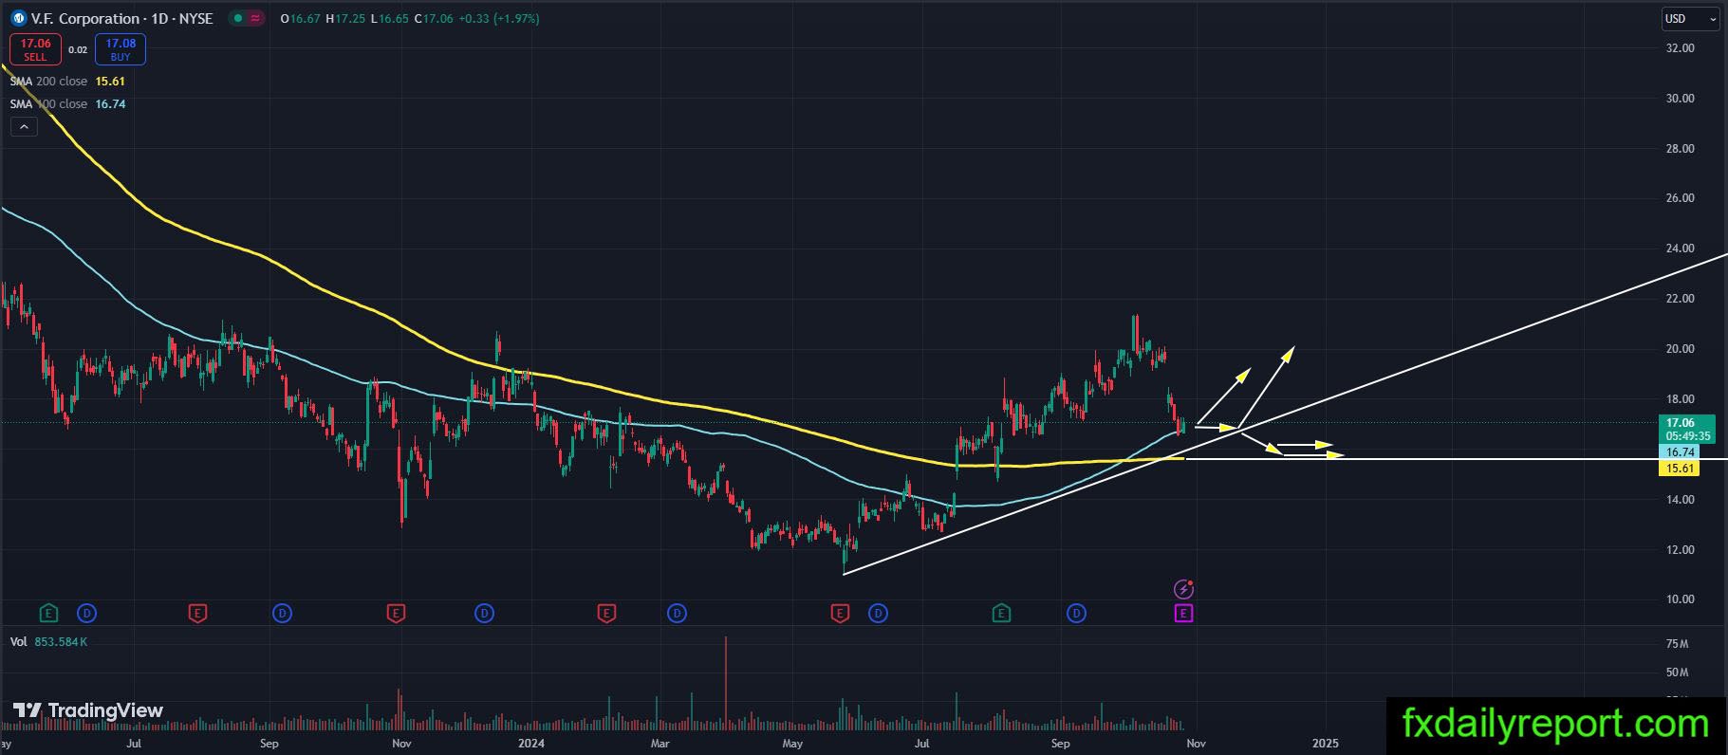Open the dividend marker in June 2024
Screen dimensions: 1728x755
[878, 614]
